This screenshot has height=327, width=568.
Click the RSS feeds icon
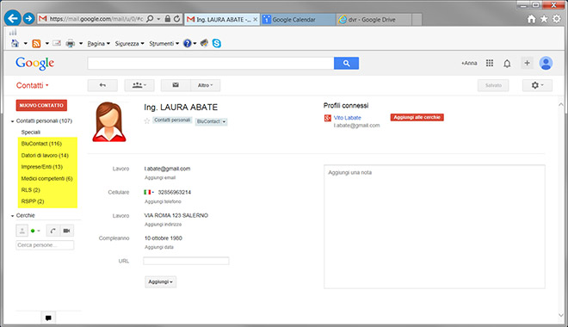(36, 43)
